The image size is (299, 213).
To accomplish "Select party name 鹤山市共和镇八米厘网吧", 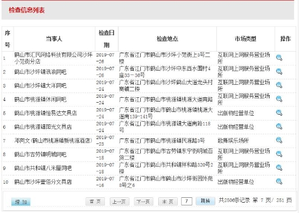I will tap(43, 168).
